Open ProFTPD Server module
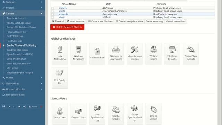The width and height of the screenshot is (222, 125). (15, 36)
